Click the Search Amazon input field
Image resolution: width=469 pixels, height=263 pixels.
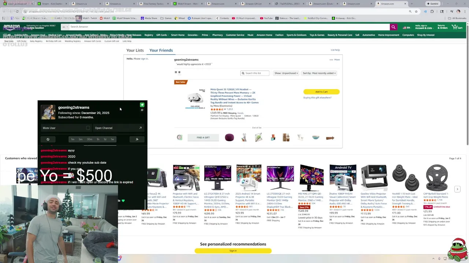(x=229, y=27)
